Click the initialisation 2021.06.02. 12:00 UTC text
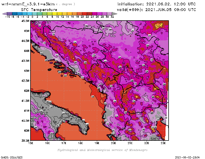 (157, 4)
